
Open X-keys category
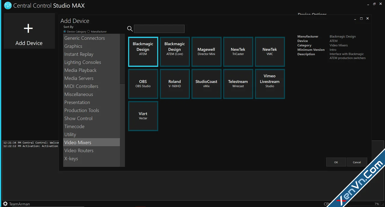[91, 159]
